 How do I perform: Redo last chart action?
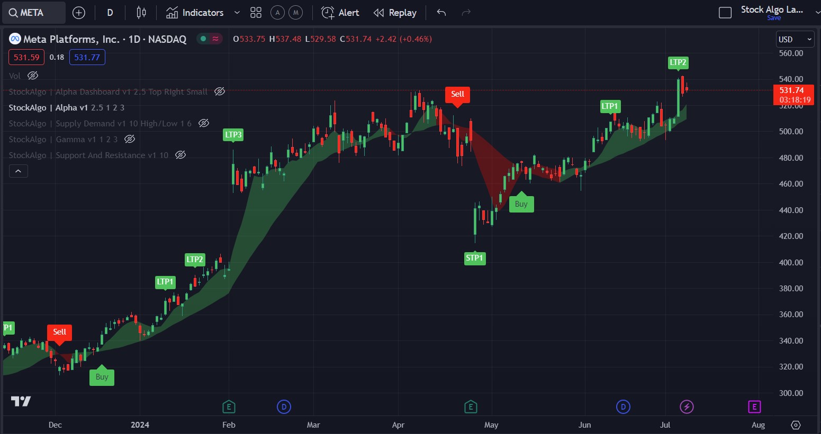tap(466, 13)
